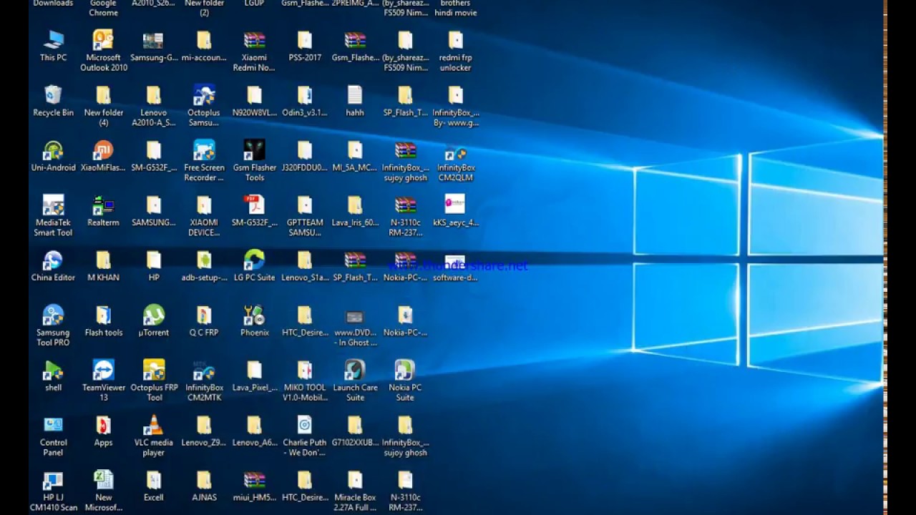Select the kKS_aeyc_4... file

456,211
